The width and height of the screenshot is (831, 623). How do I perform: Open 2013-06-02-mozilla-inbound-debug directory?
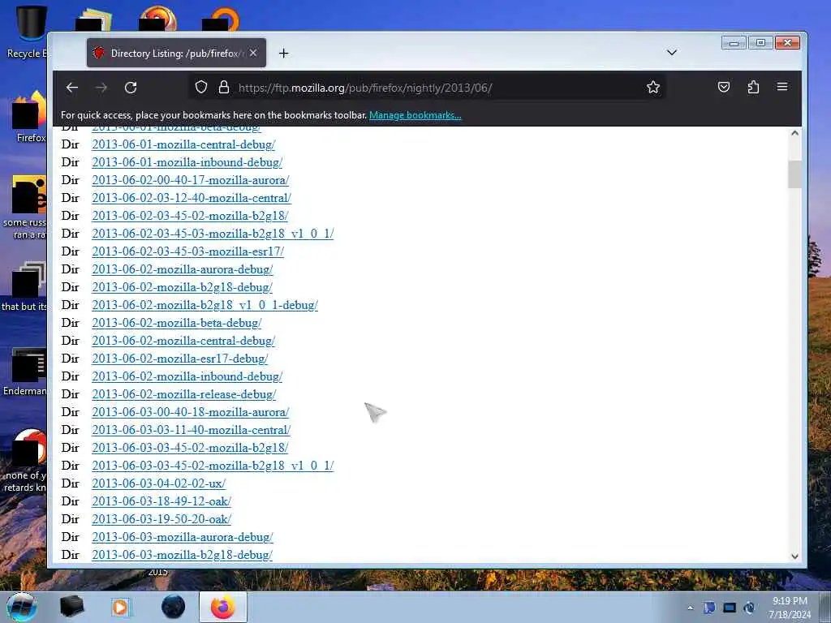(x=187, y=376)
